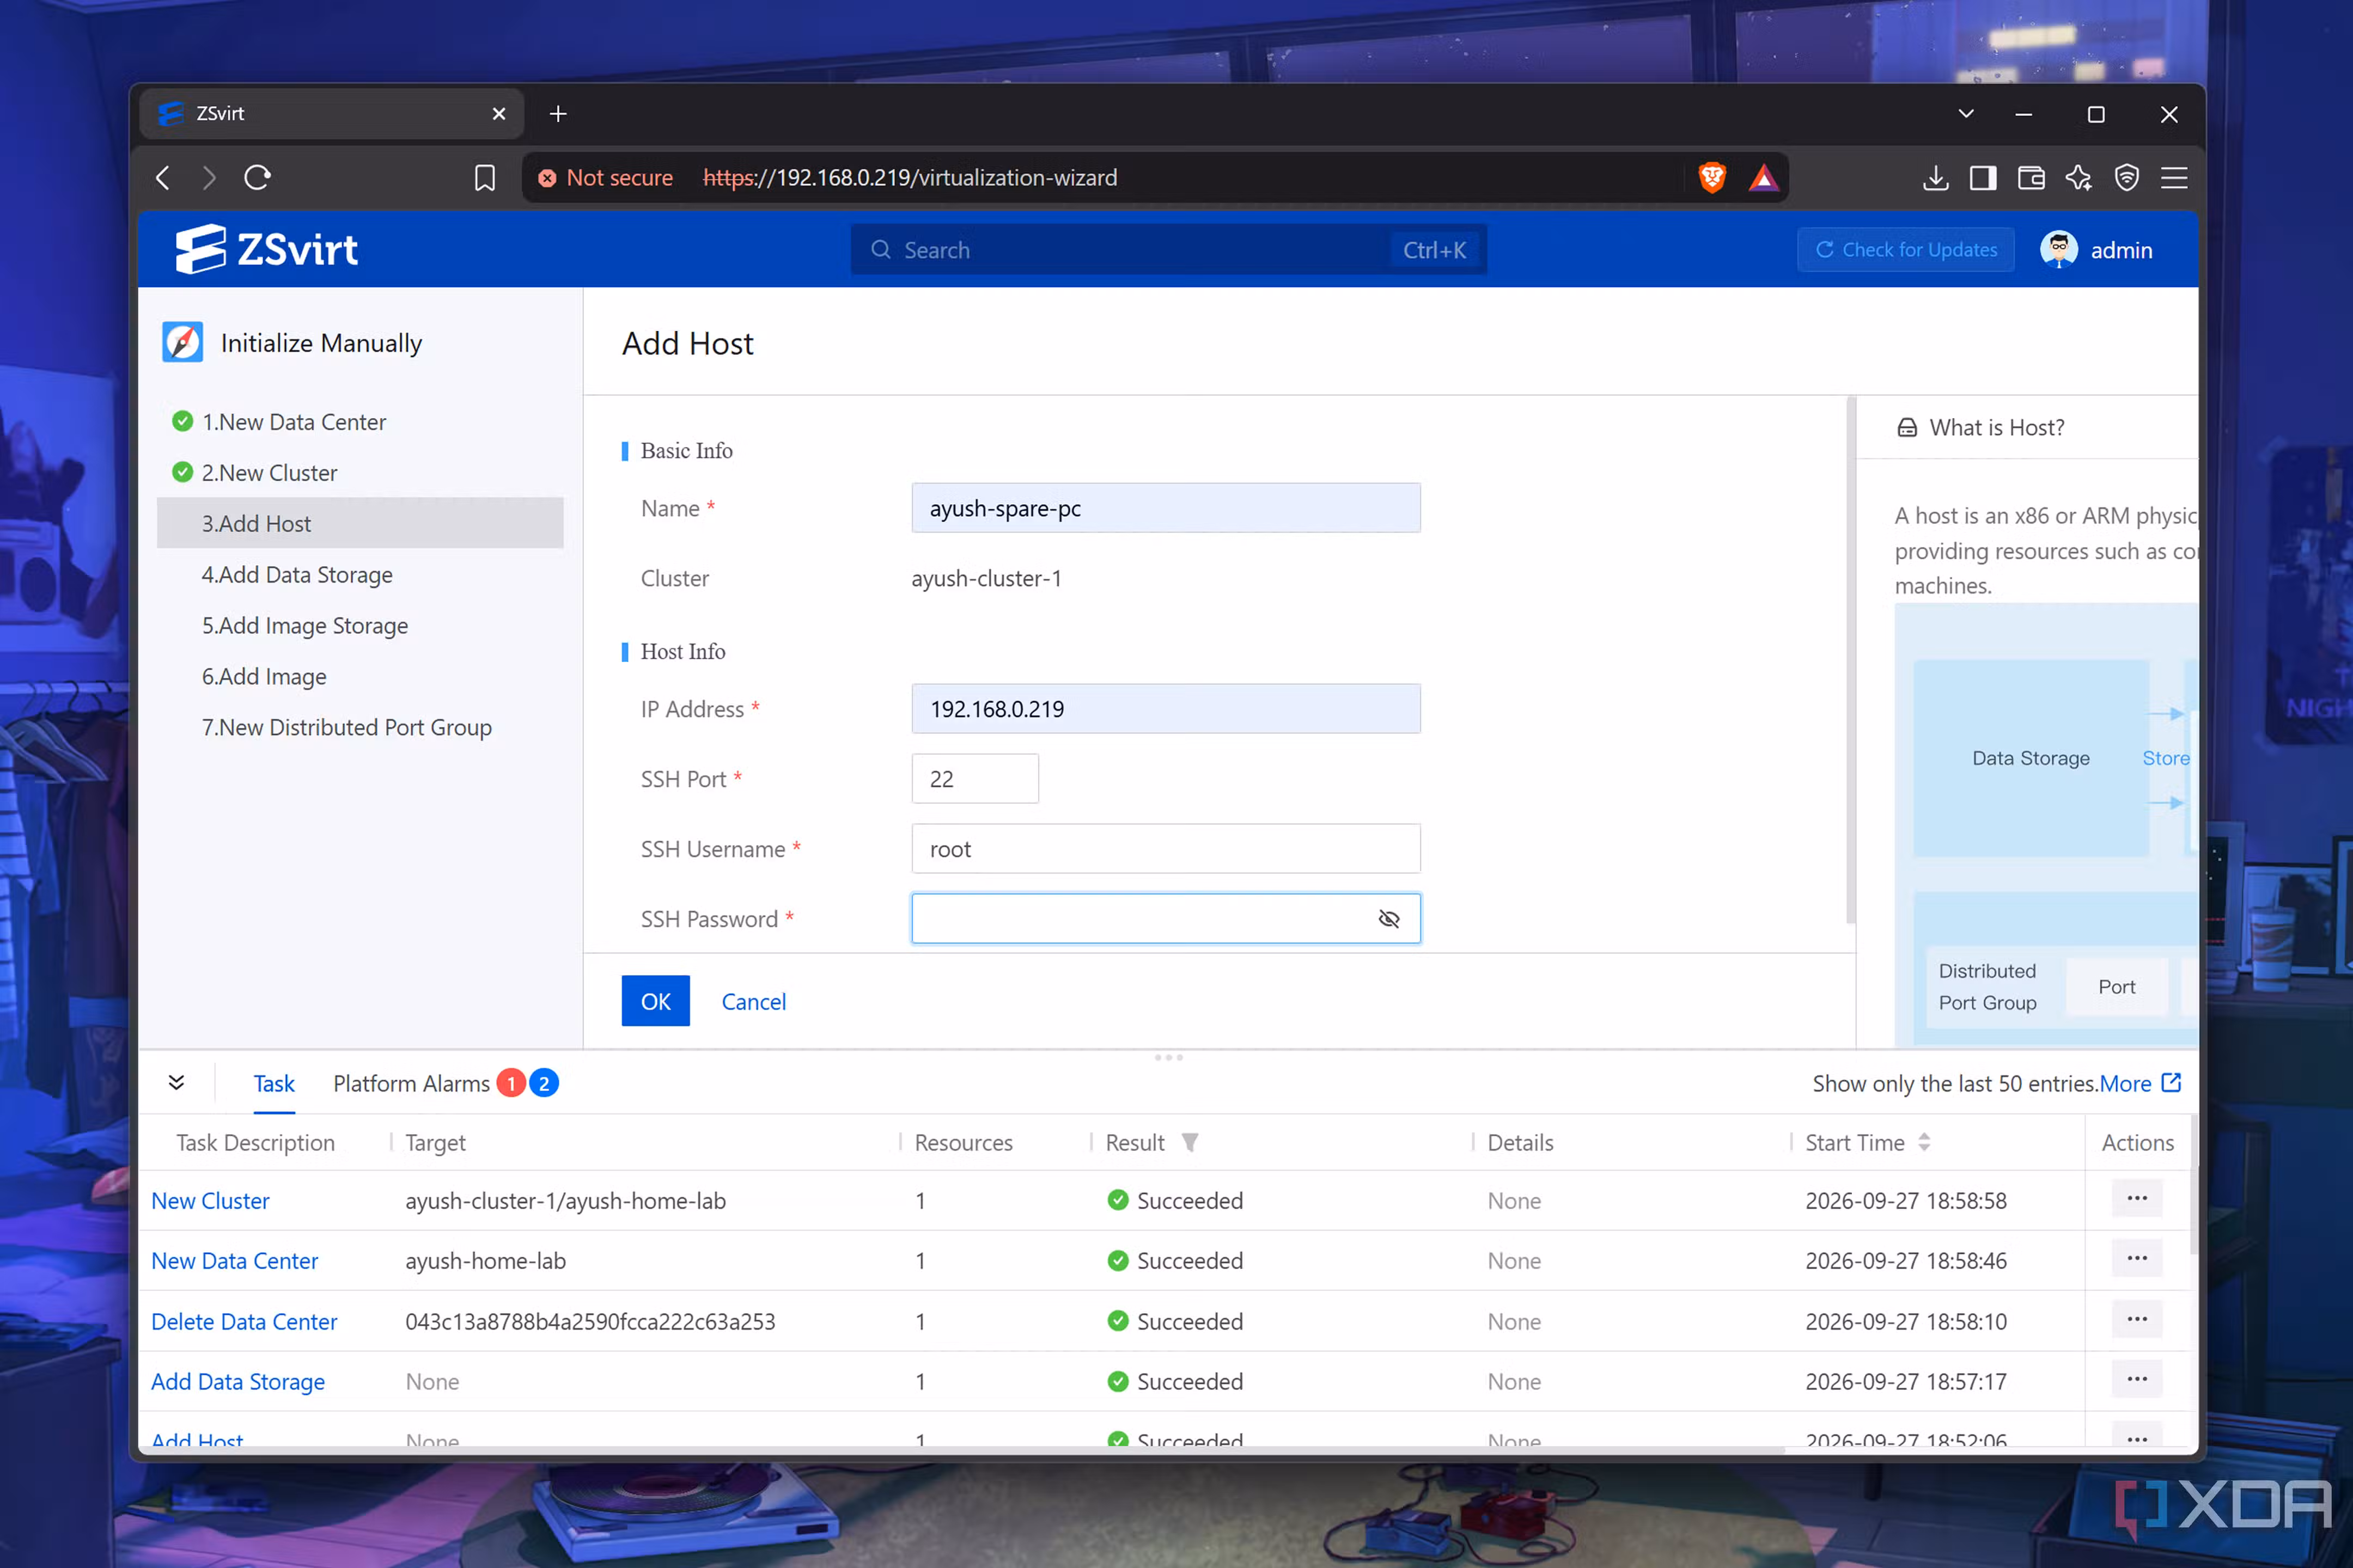2353x1568 pixels.
Task: Click the Initialize Manually compass icon
Action: pyautogui.click(x=183, y=342)
